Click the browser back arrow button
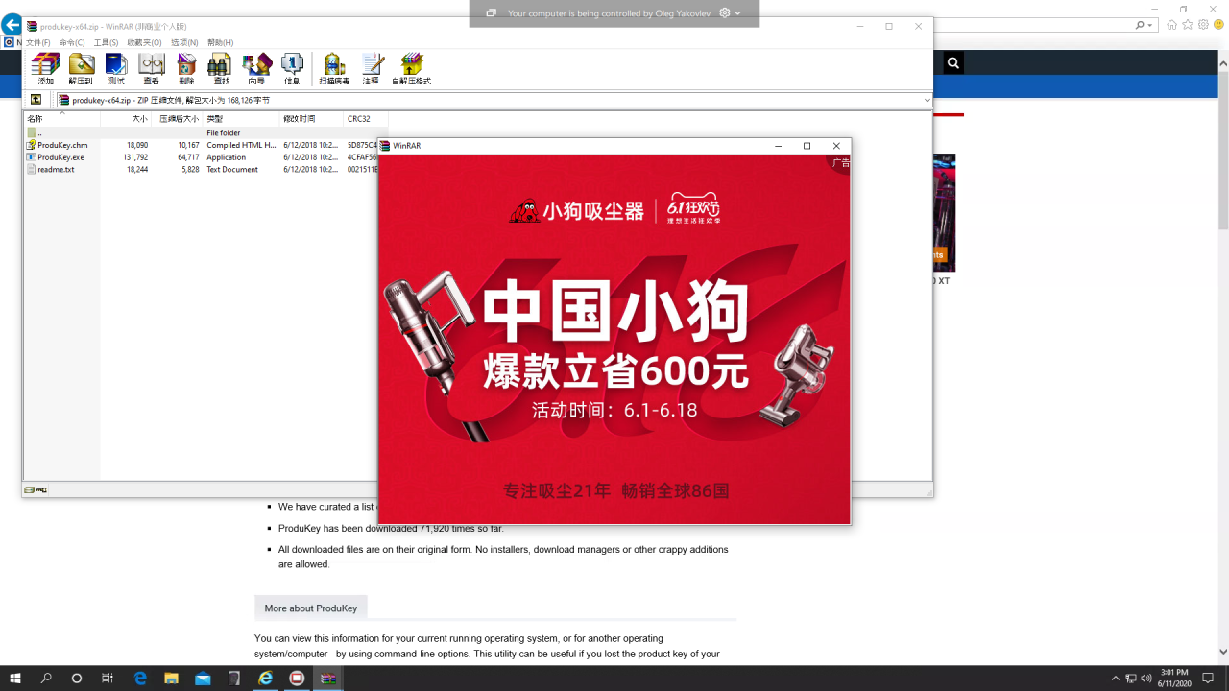1229x691 pixels. tap(12, 25)
